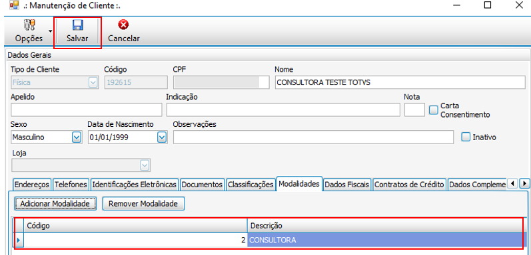Click the Indicação input field
531x255 pixels.
coord(283,110)
